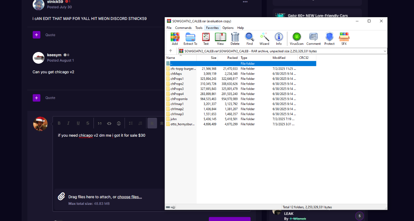Click the Extract To toolbar icon
414x221 pixels.
(x=190, y=39)
